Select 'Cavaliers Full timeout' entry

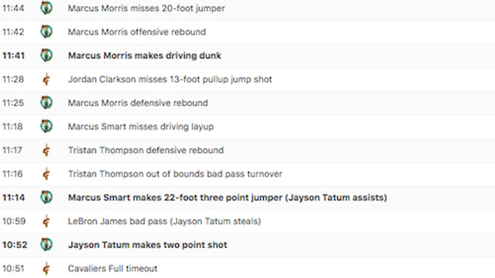[x=113, y=268]
